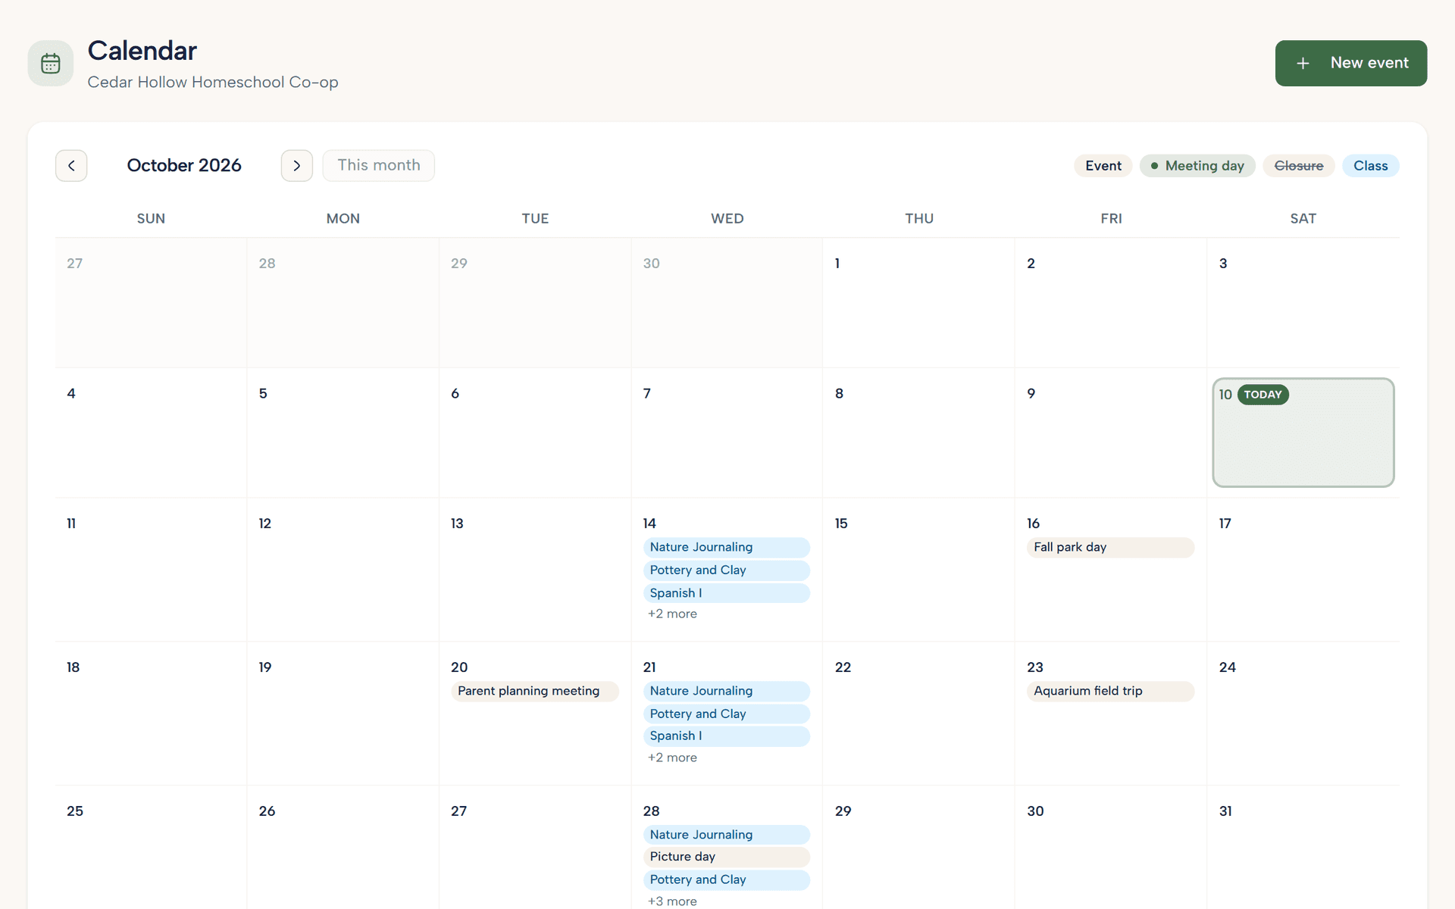This screenshot has height=909, width=1455.
Task: Click the calendar icon beside the title
Action: tap(51, 63)
